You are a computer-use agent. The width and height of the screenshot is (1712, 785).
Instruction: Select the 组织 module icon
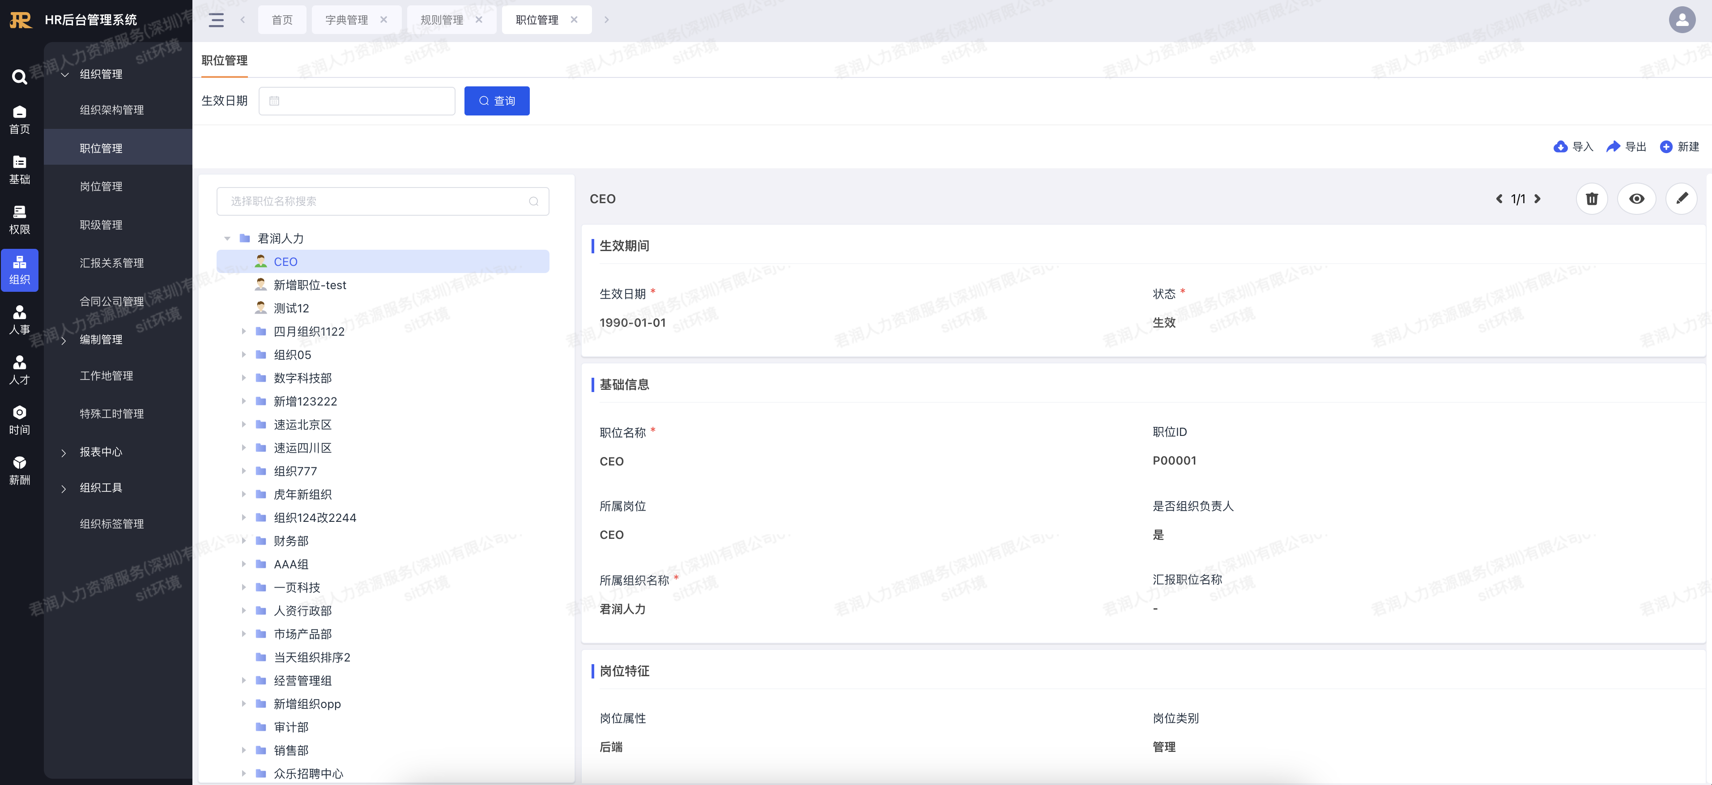[19, 270]
